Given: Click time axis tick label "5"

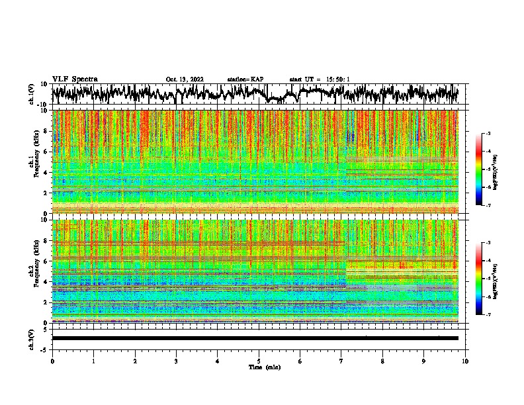Looking at the screenshot, I should [x=259, y=361].
